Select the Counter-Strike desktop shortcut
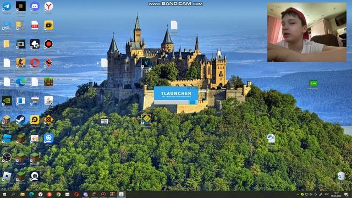The width and height of the screenshot is (352, 198). 21,63
